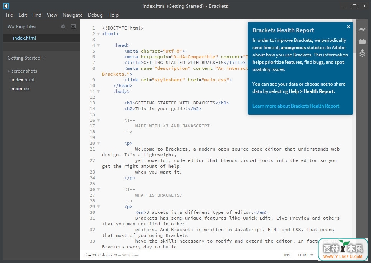
Task: Collapse the comment fold on line 16
Action: point(99,120)
